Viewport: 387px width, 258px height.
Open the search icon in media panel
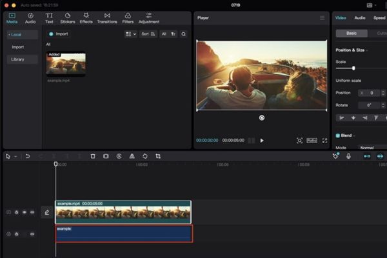183,34
